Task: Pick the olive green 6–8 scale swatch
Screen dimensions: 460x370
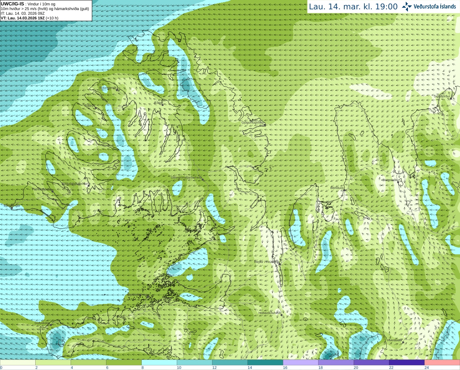Action: [124, 362]
